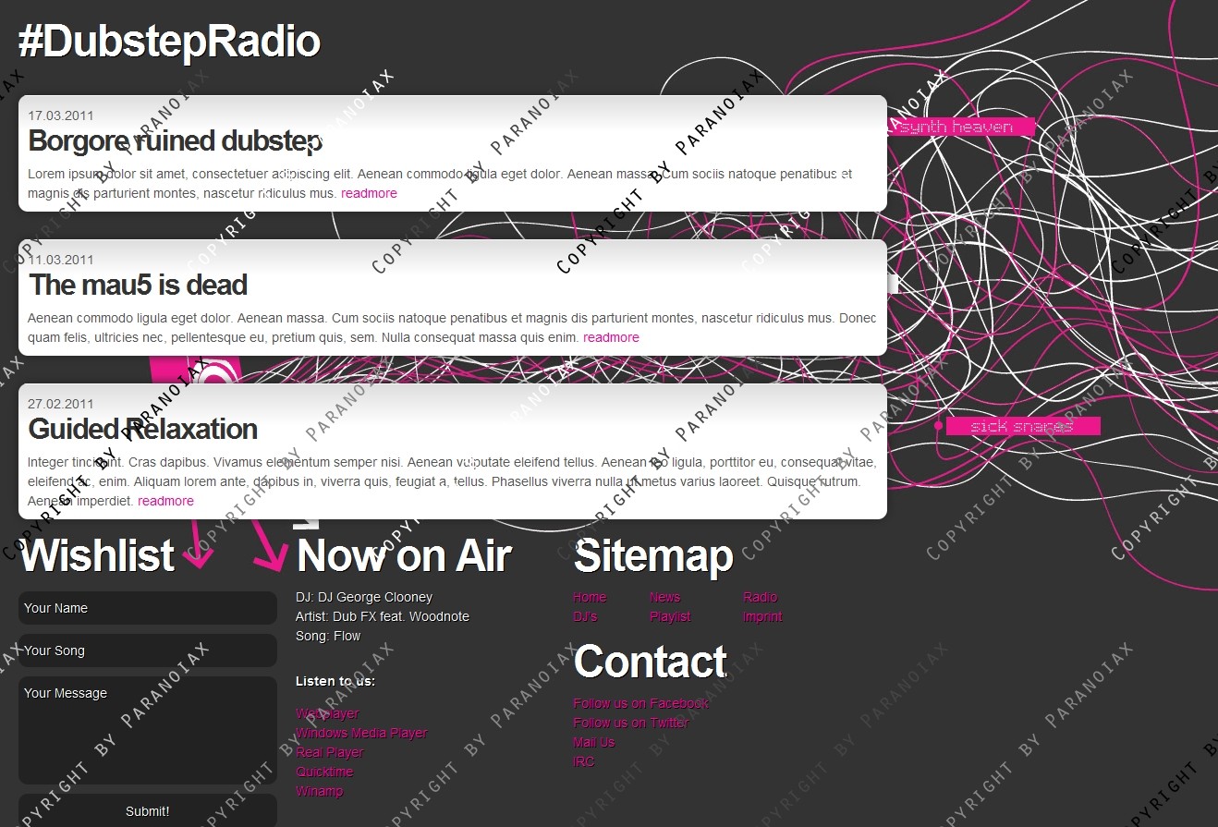Open readmore for Borgore ruined dubstep post
The image size is (1218, 827).
point(369,194)
